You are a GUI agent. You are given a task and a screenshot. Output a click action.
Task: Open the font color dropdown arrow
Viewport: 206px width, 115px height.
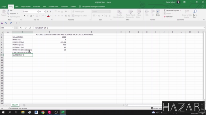(x=51, y=16)
